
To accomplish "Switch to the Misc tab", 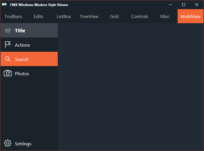I will (x=165, y=17).
